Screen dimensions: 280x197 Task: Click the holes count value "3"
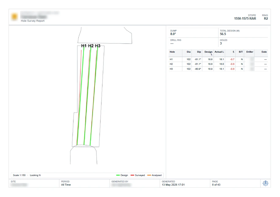tap(221, 43)
